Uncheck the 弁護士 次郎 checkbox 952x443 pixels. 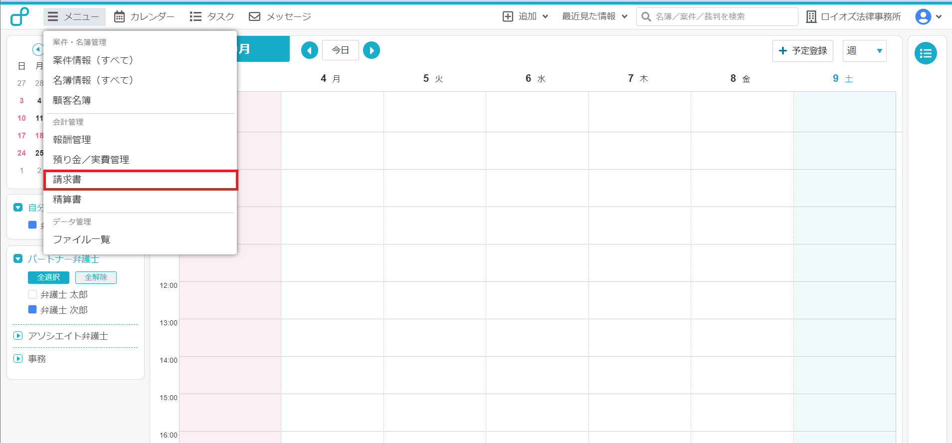coord(32,309)
